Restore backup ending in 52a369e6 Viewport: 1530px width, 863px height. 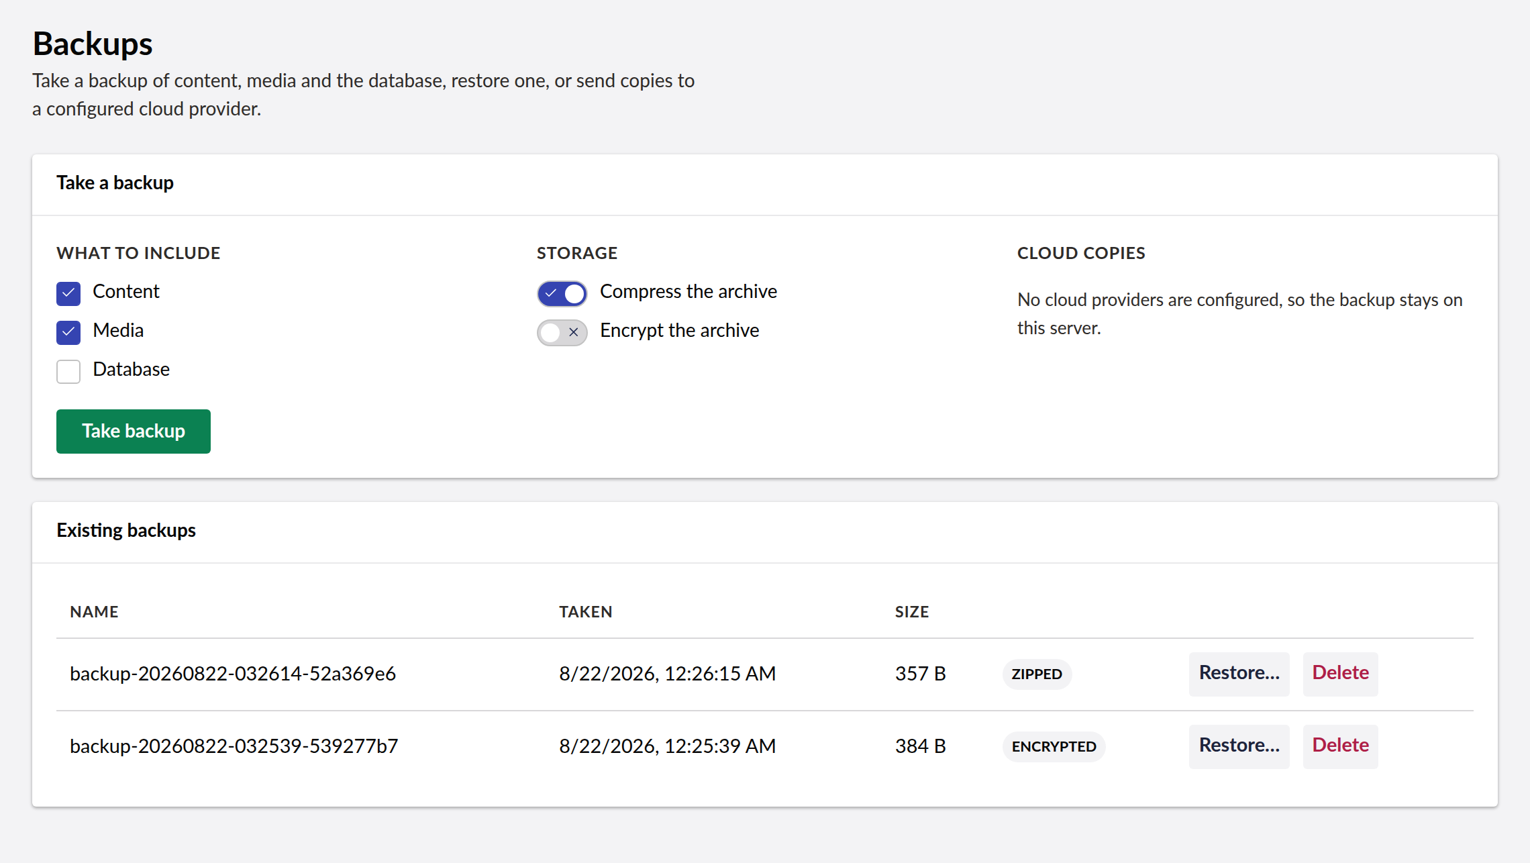pos(1239,674)
